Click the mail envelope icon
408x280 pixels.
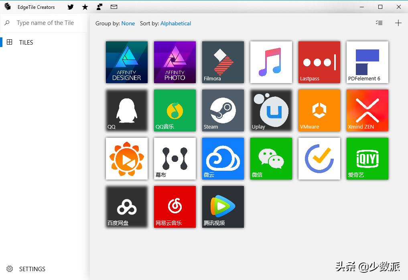click(114, 7)
